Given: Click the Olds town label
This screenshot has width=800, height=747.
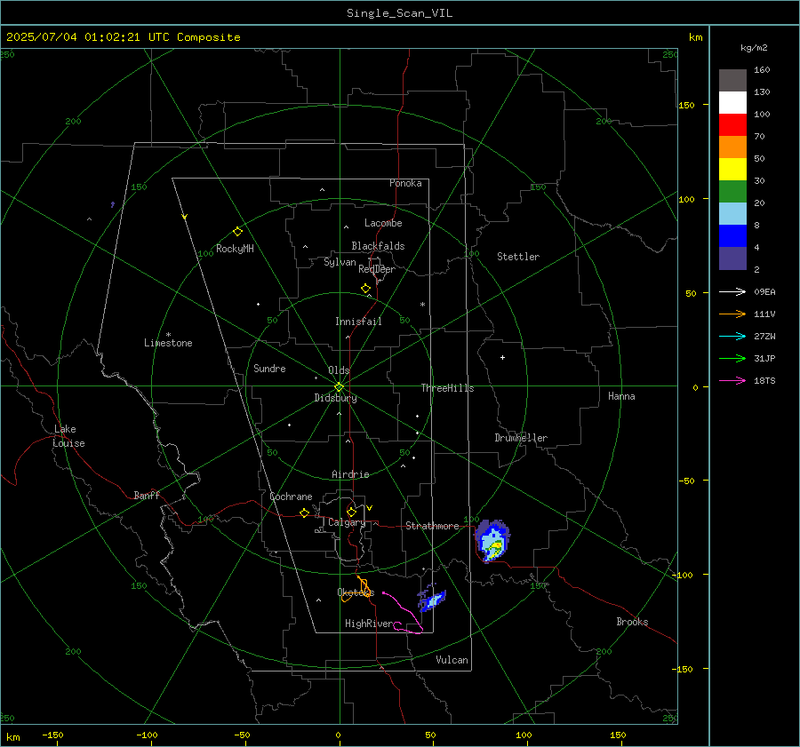Looking at the screenshot, I should tap(339, 370).
